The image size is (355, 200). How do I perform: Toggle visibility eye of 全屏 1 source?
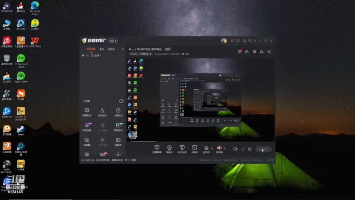pos(83,55)
